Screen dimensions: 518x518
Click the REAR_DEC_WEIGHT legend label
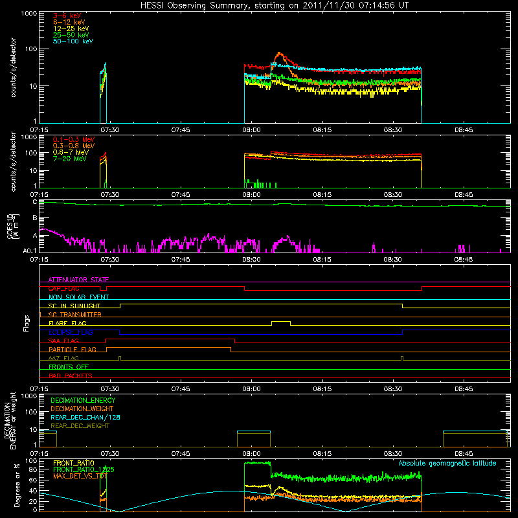(x=80, y=426)
